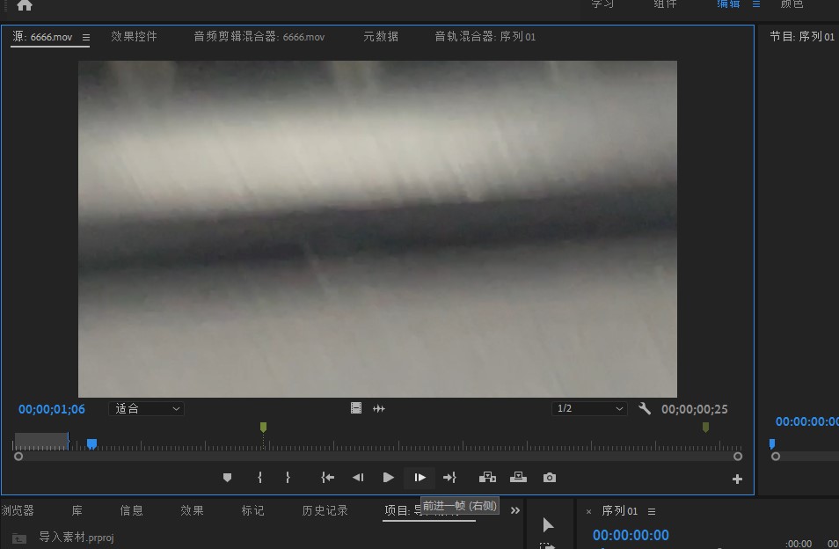This screenshot has height=549, width=839.
Task: Click timeline timecode 00:00:00:00 in 序列 01
Action: pyautogui.click(x=631, y=535)
